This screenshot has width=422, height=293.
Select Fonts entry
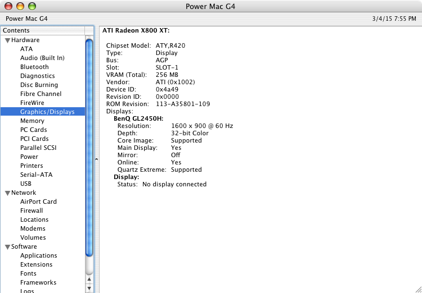coord(28,273)
